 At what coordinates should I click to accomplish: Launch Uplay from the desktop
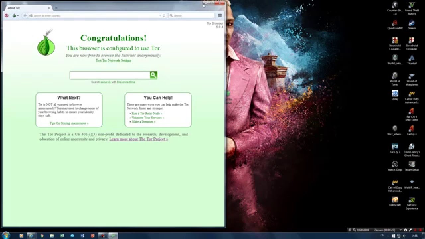(395, 95)
